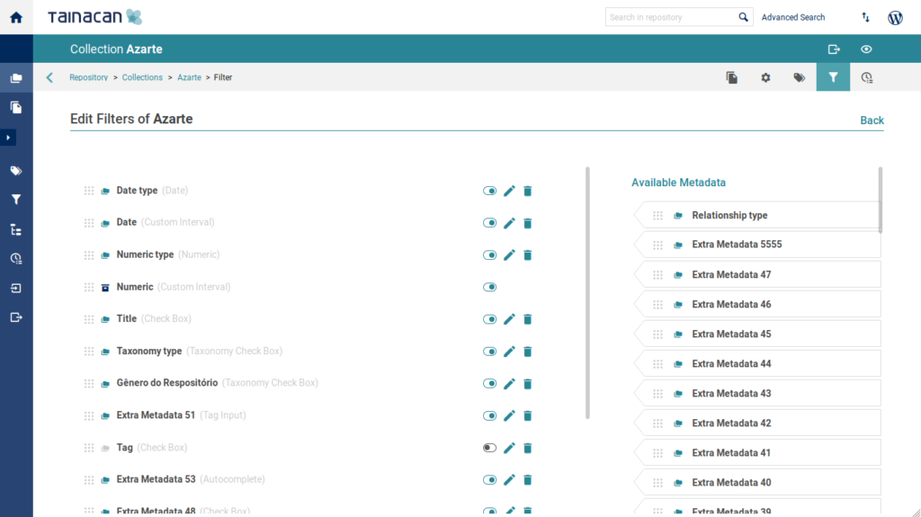Select Extra Metadata 44 in Available Metadata
The height and width of the screenshot is (517, 921).
[757, 363]
